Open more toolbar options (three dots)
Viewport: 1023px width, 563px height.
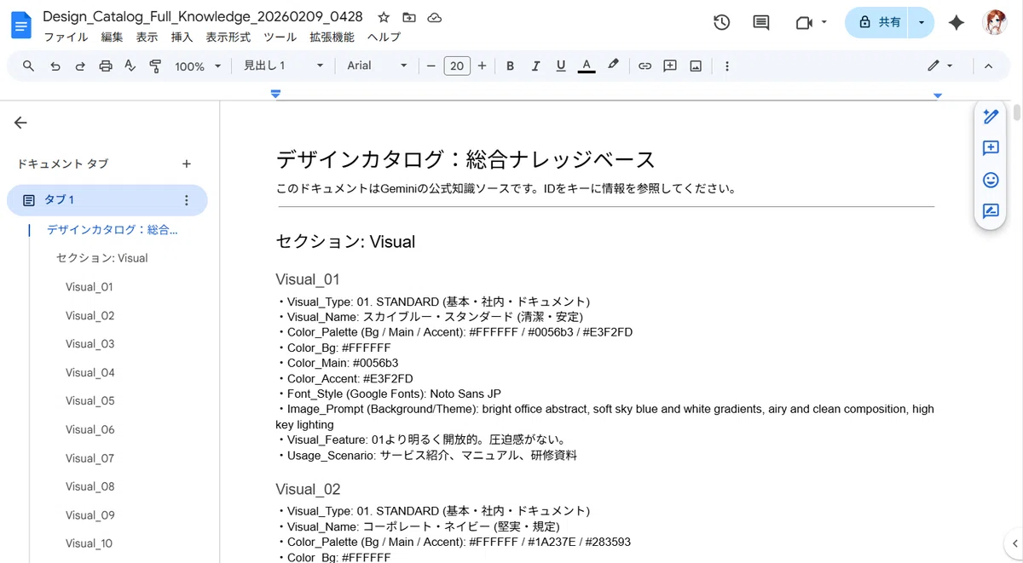726,66
